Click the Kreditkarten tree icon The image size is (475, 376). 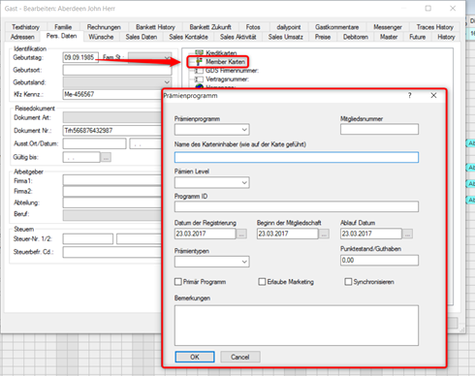pos(199,52)
